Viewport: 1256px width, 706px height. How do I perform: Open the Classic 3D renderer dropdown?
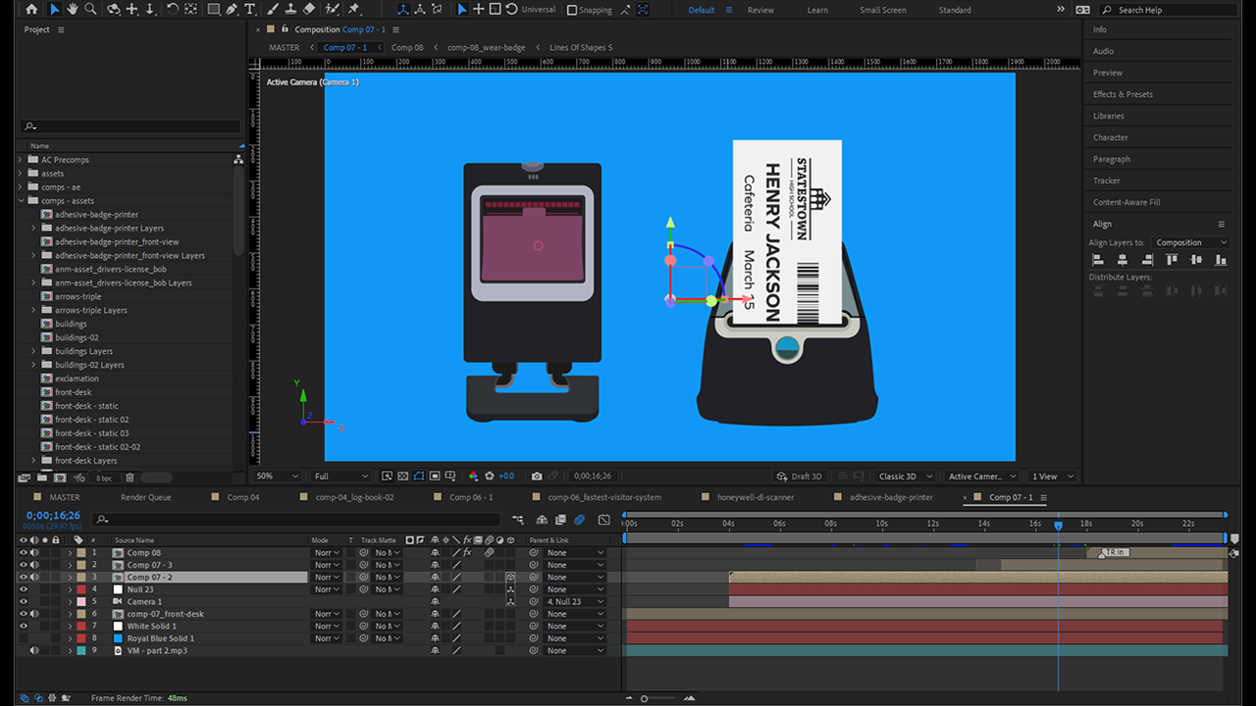pos(905,477)
